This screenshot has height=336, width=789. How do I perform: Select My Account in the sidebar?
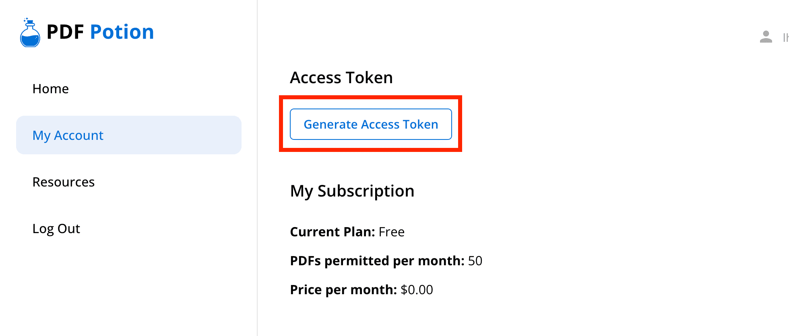click(x=129, y=135)
